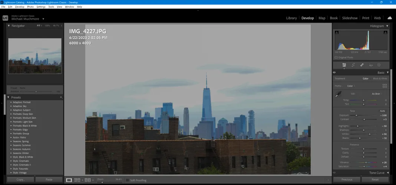This screenshot has height=185, width=396.
Task: Click the Auto tone button
Action: point(382,111)
